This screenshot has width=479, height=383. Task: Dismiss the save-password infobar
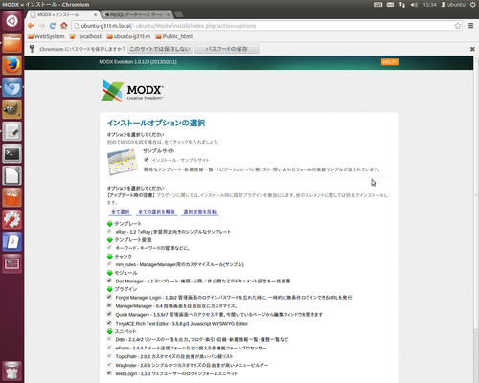coord(472,49)
